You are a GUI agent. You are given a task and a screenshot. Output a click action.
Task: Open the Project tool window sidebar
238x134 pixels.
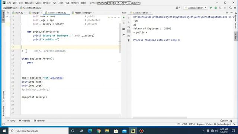point(3,16)
